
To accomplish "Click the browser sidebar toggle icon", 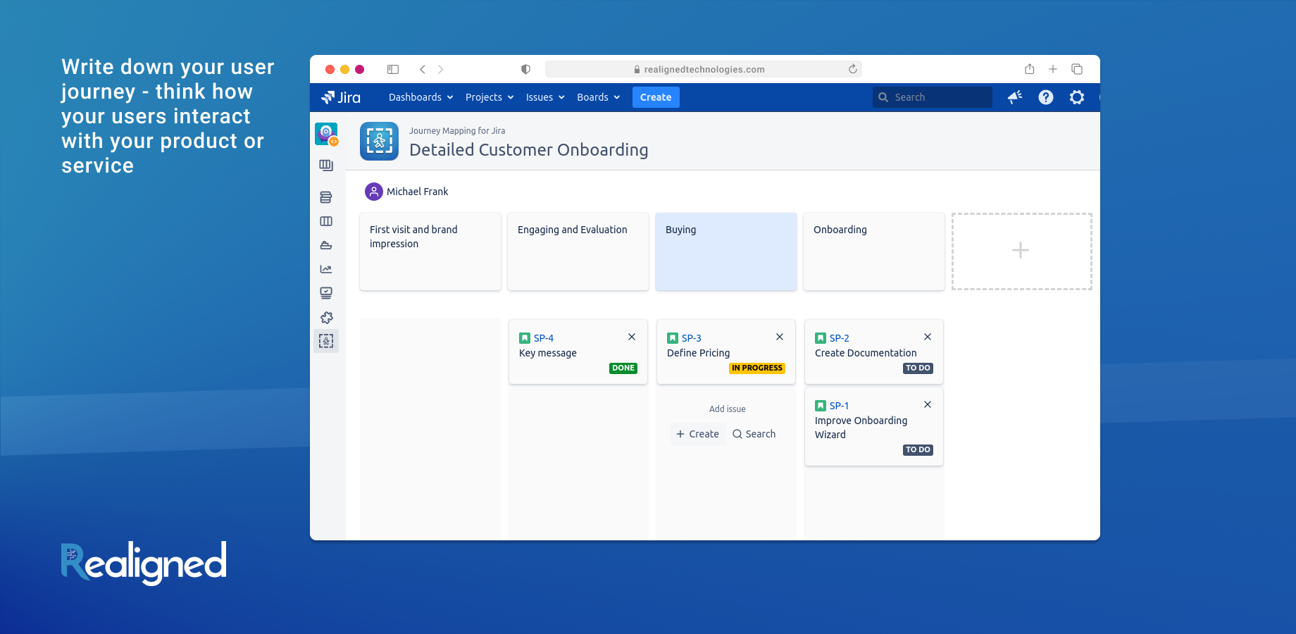I will click(393, 69).
